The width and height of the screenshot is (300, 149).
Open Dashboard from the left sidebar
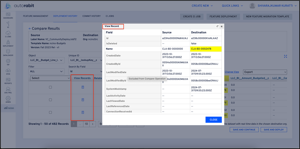[x=8, y=16]
